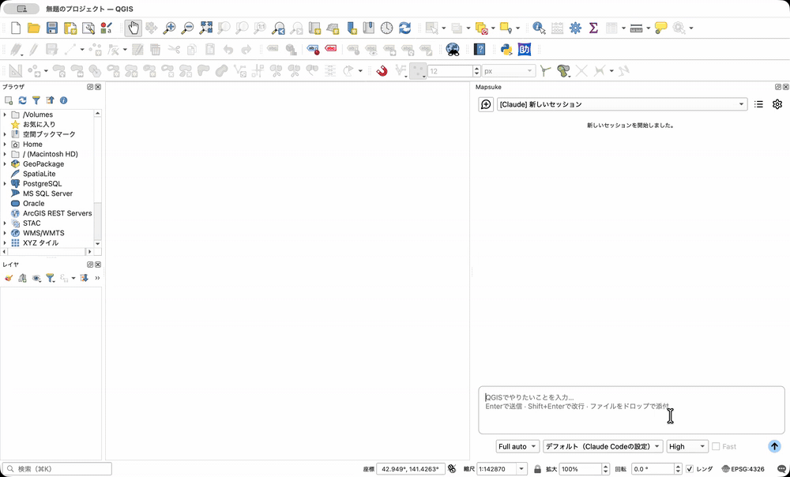Expand the /Volumes tree item
Screen dimensions: 790x477
5,115
